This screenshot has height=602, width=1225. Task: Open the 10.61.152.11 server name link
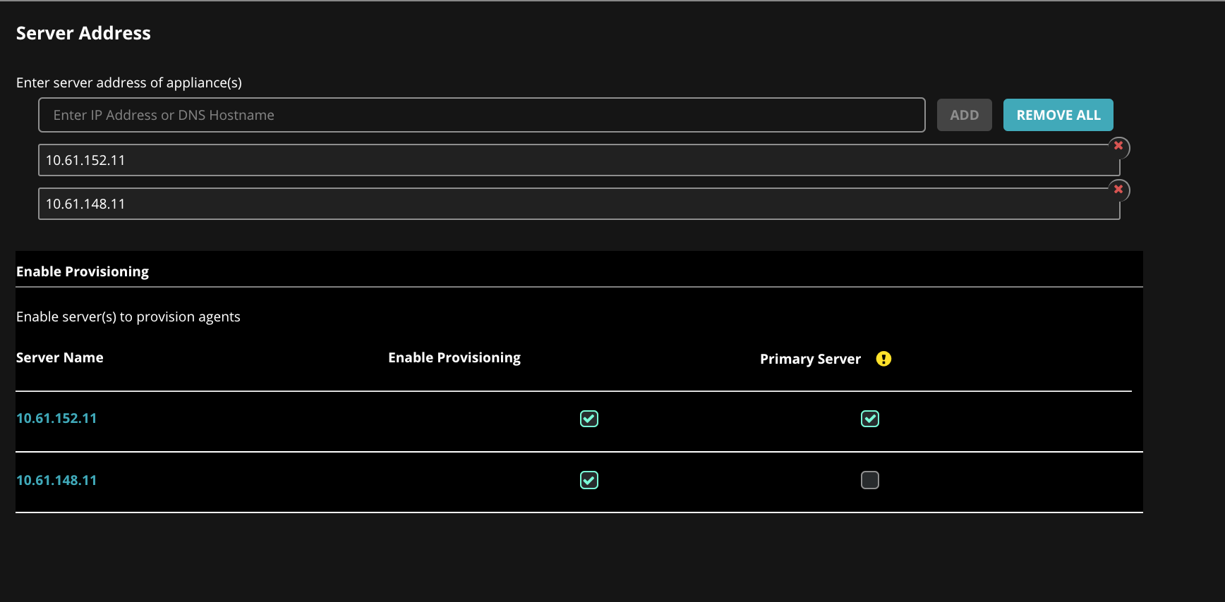point(56,418)
